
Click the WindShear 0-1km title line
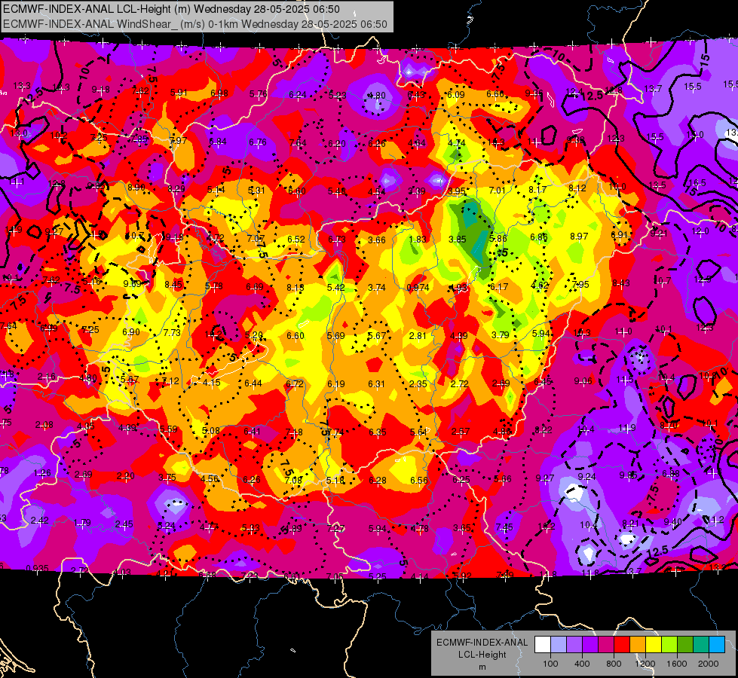tap(194, 24)
